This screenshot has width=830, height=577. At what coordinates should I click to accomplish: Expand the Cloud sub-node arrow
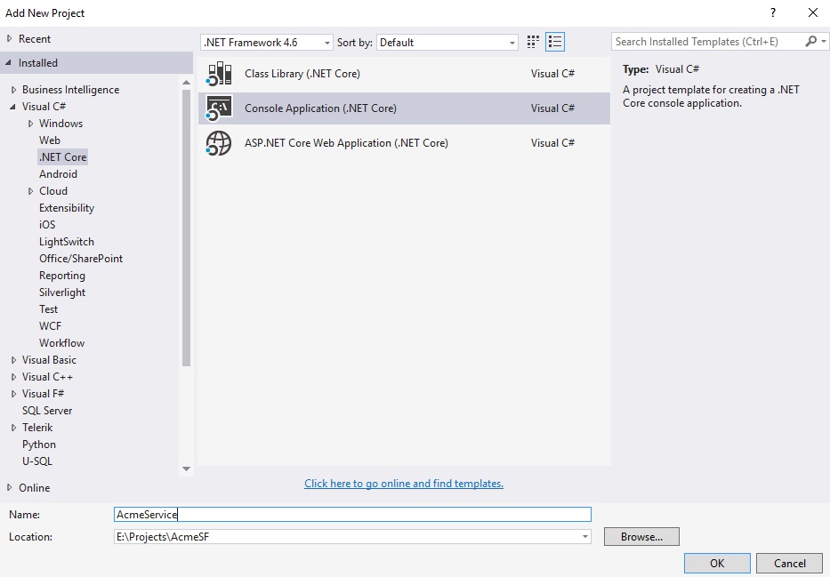[x=31, y=191]
